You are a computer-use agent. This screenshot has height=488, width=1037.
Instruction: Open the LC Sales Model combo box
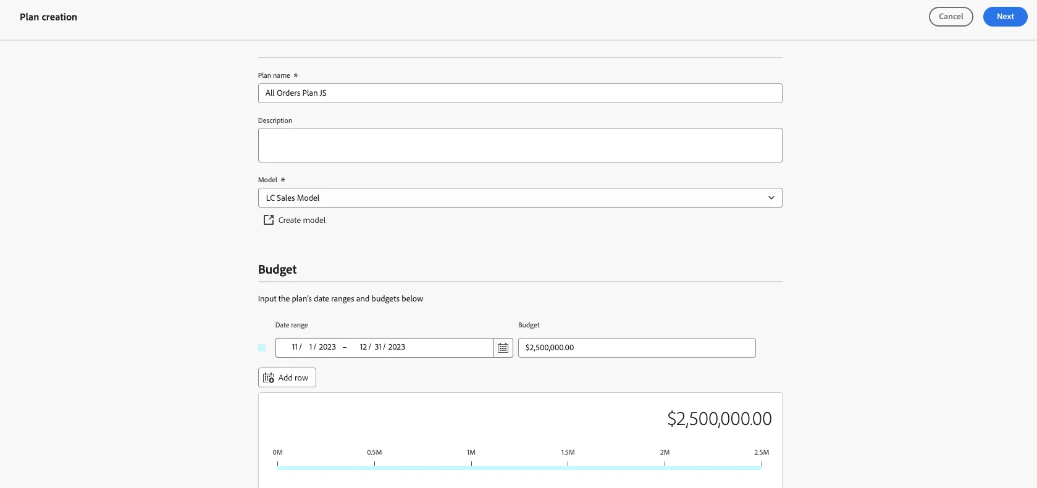tap(520, 198)
